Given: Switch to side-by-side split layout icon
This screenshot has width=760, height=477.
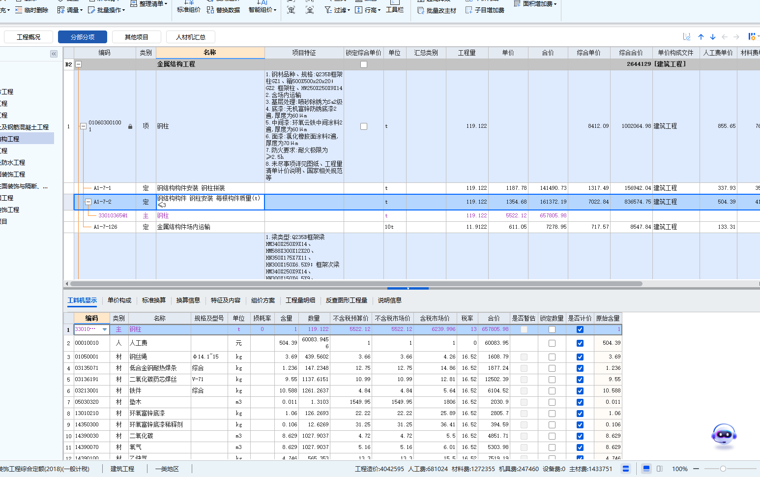Looking at the screenshot, I should (x=660, y=469).
